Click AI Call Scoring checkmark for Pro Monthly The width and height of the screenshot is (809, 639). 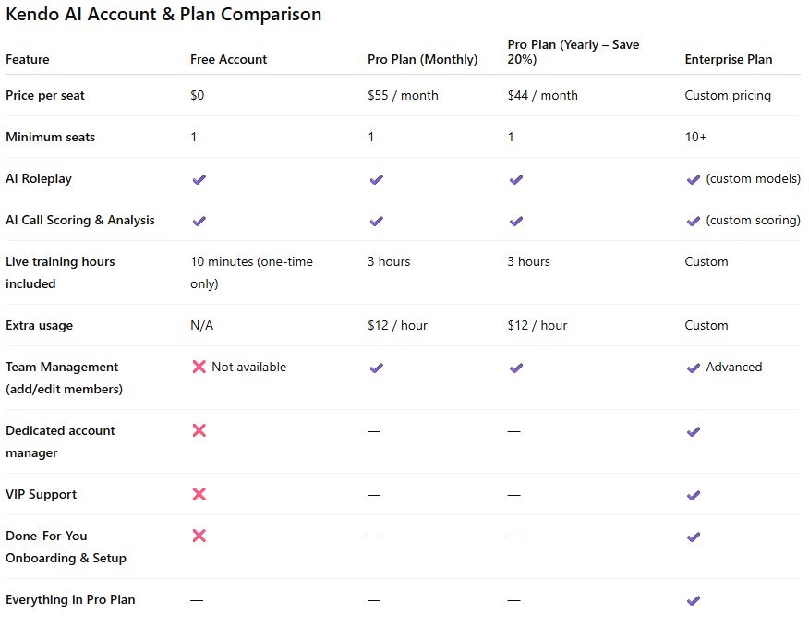pyautogui.click(x=376, y=221)
